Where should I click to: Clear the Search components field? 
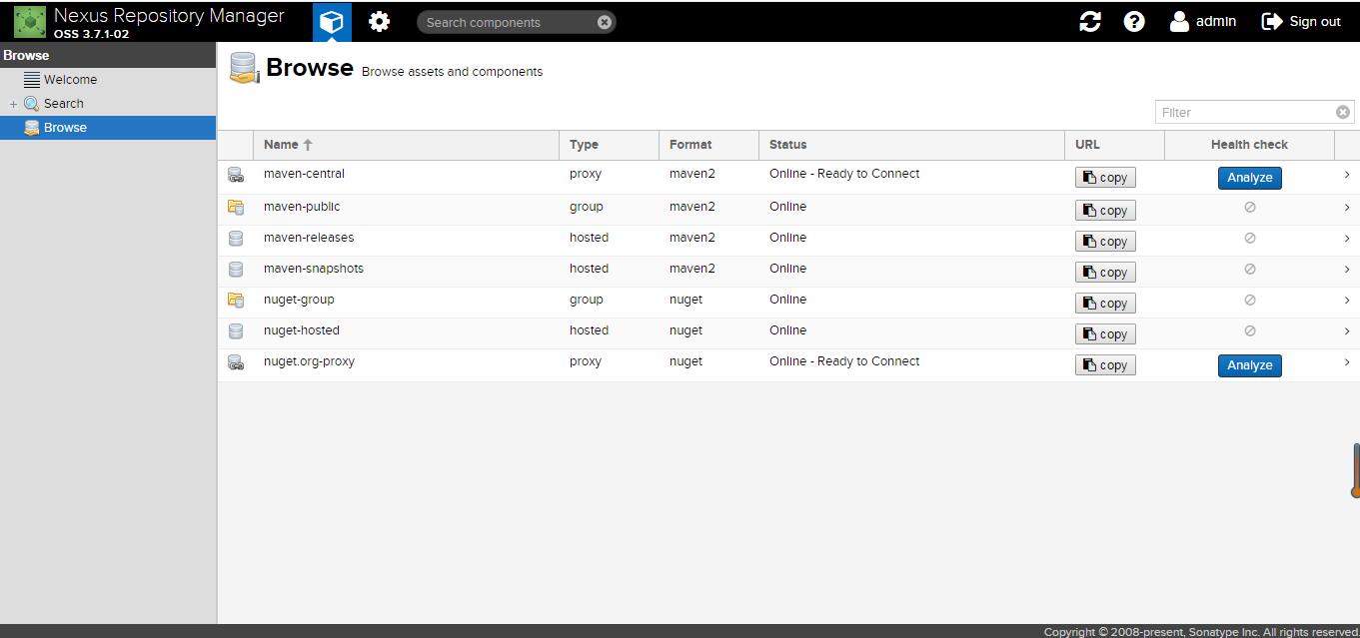tap(605, 22)
